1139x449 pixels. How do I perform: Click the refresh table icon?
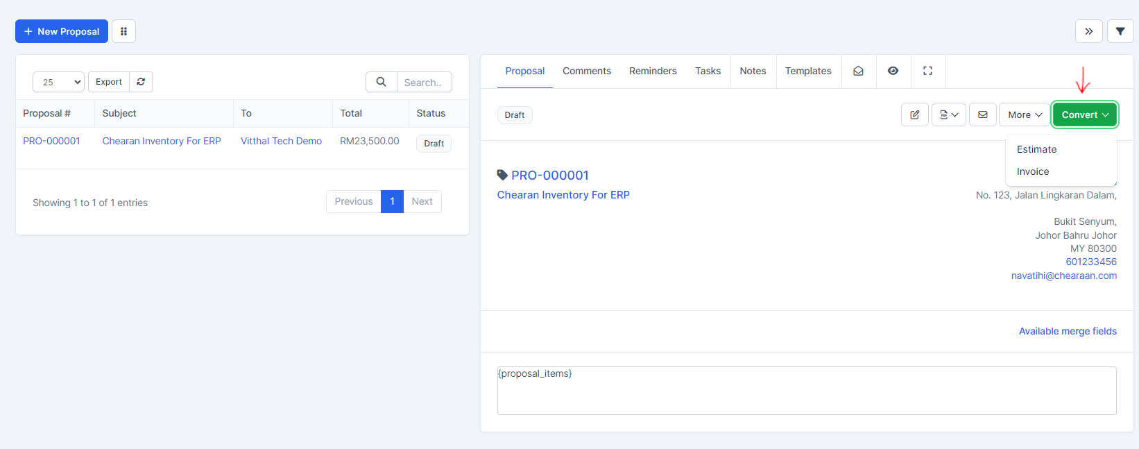pyautogui.click(x=141, y=82)
